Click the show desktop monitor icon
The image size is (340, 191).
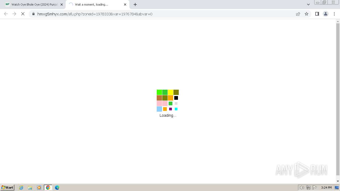point(337,188)
